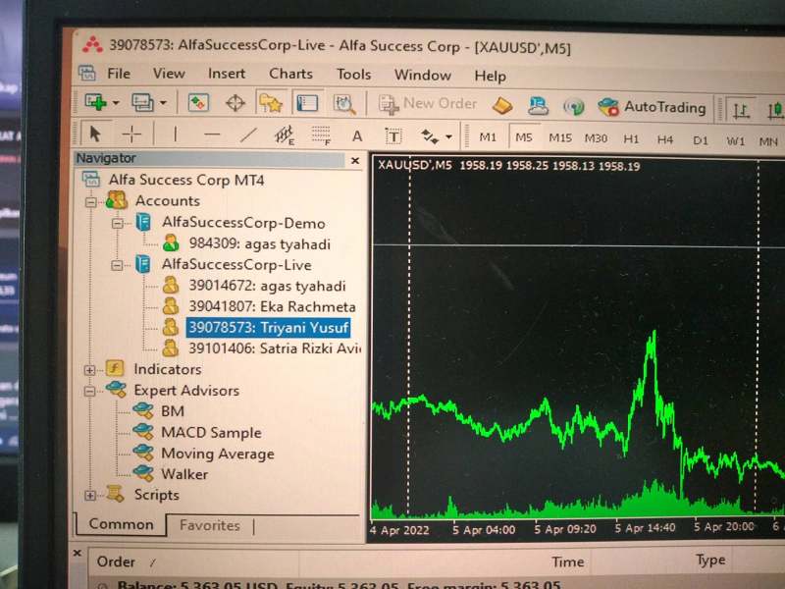Viewport: 785px width, 589px height.
Task: Toggle the AutoTrading button
Action: tap(653, 107)
